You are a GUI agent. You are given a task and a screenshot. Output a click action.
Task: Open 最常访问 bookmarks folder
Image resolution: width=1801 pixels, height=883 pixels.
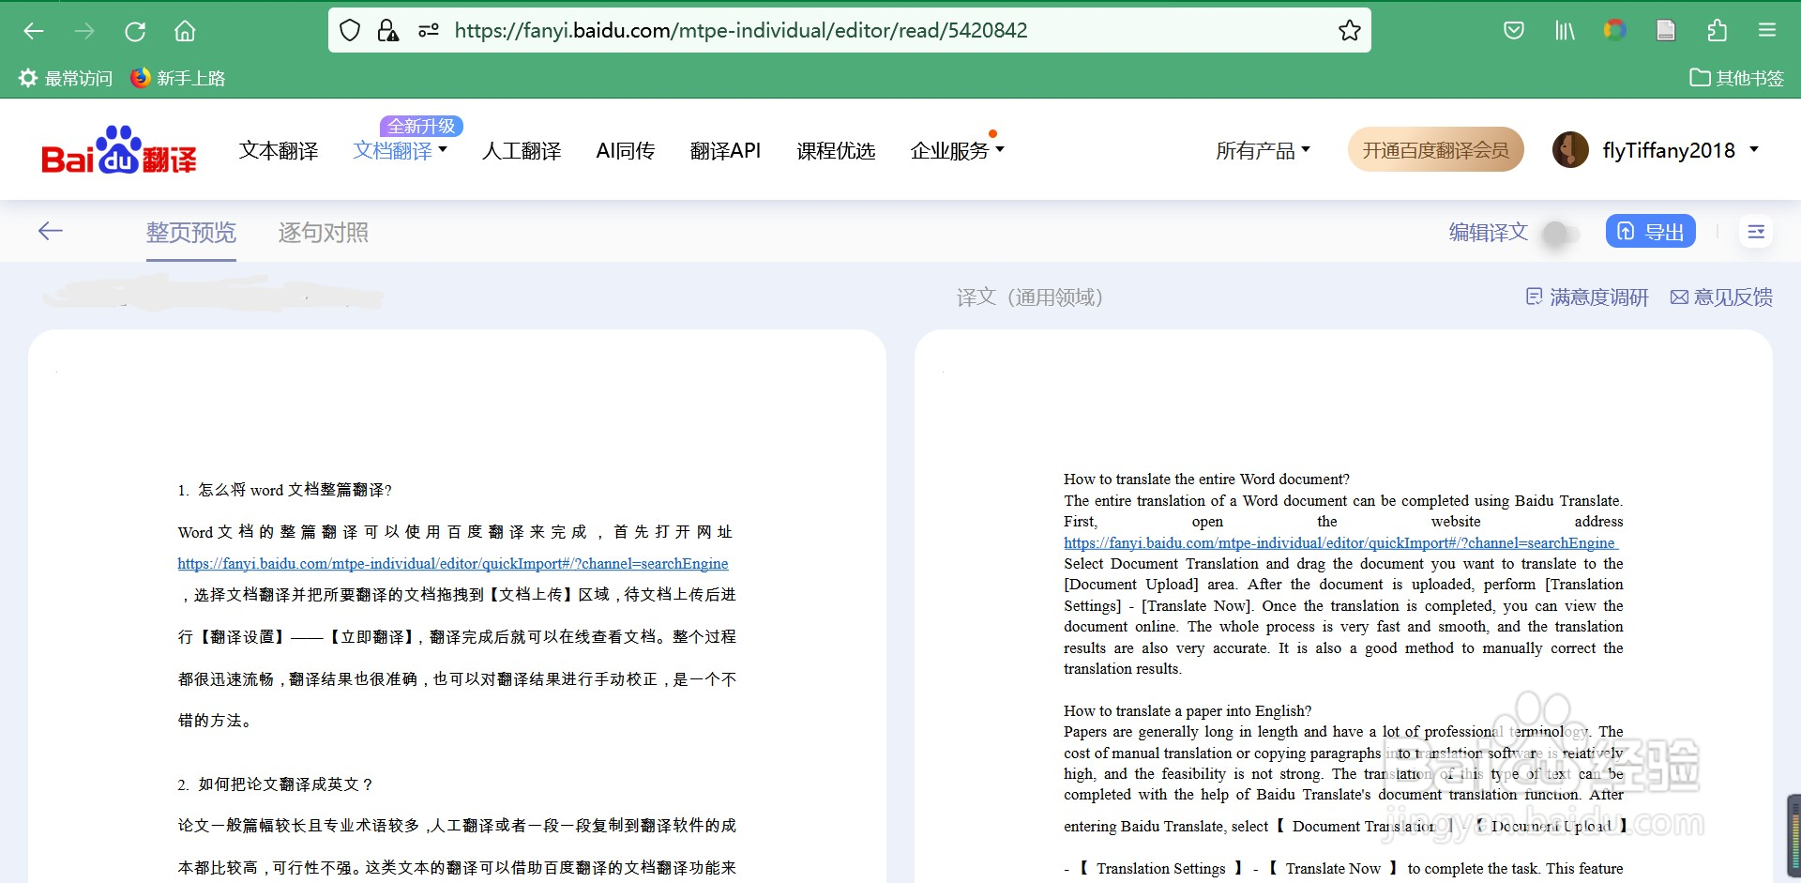(x=66, y=78)
